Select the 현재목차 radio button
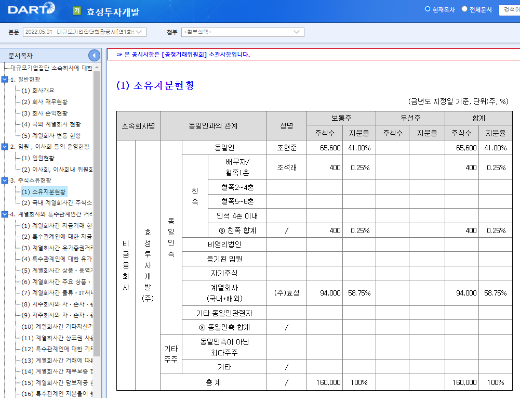Screen dimensions: 520x398 pos(428,9)
